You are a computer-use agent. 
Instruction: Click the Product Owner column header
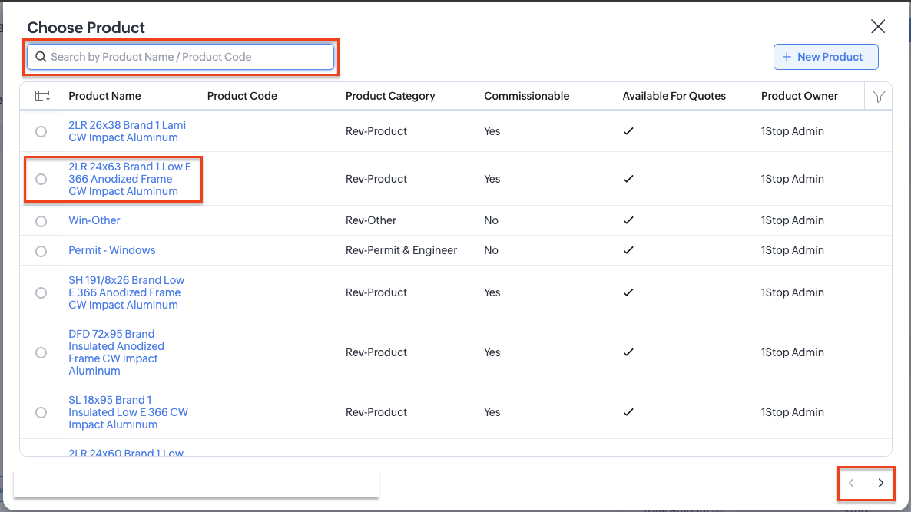(799, 96)
